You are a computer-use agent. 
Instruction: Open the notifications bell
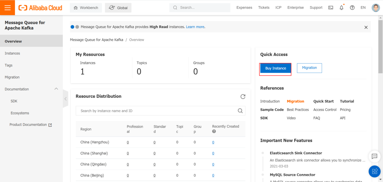[342, 8]
